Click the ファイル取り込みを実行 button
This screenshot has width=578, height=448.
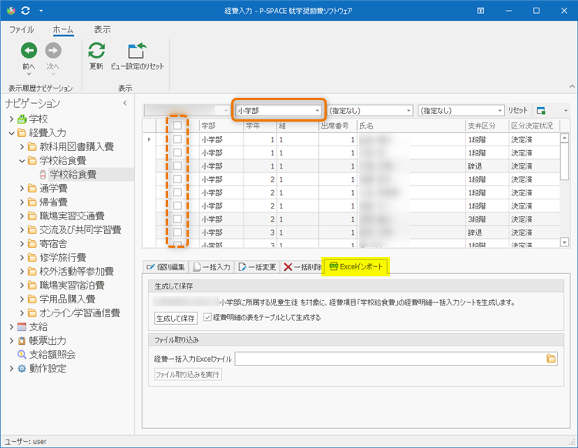click(187, 374)
